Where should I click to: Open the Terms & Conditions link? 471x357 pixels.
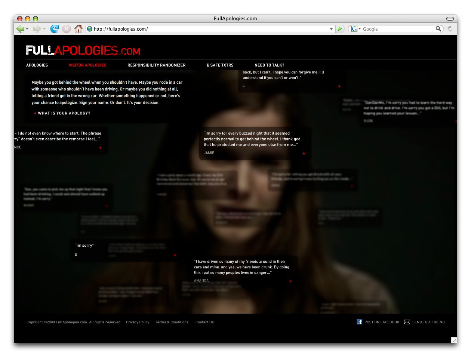click(x=172, y=322)
